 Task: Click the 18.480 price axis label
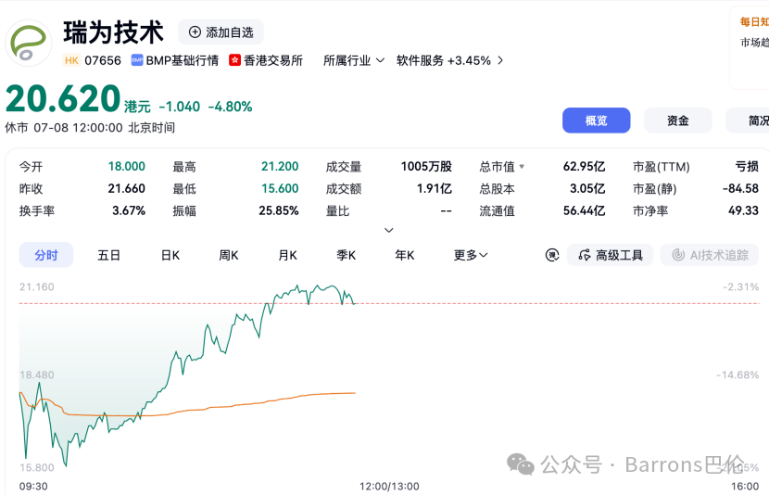(x=37, y=374)
